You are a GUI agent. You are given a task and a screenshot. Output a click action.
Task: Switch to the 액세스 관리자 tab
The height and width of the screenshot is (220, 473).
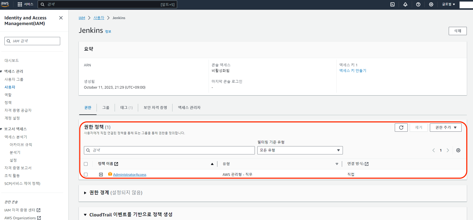click(x=189, y=108)
